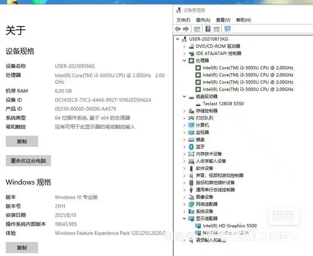Click 复制 button under Windows specifications
The image size is (313, 256).
tap(22, 248)
